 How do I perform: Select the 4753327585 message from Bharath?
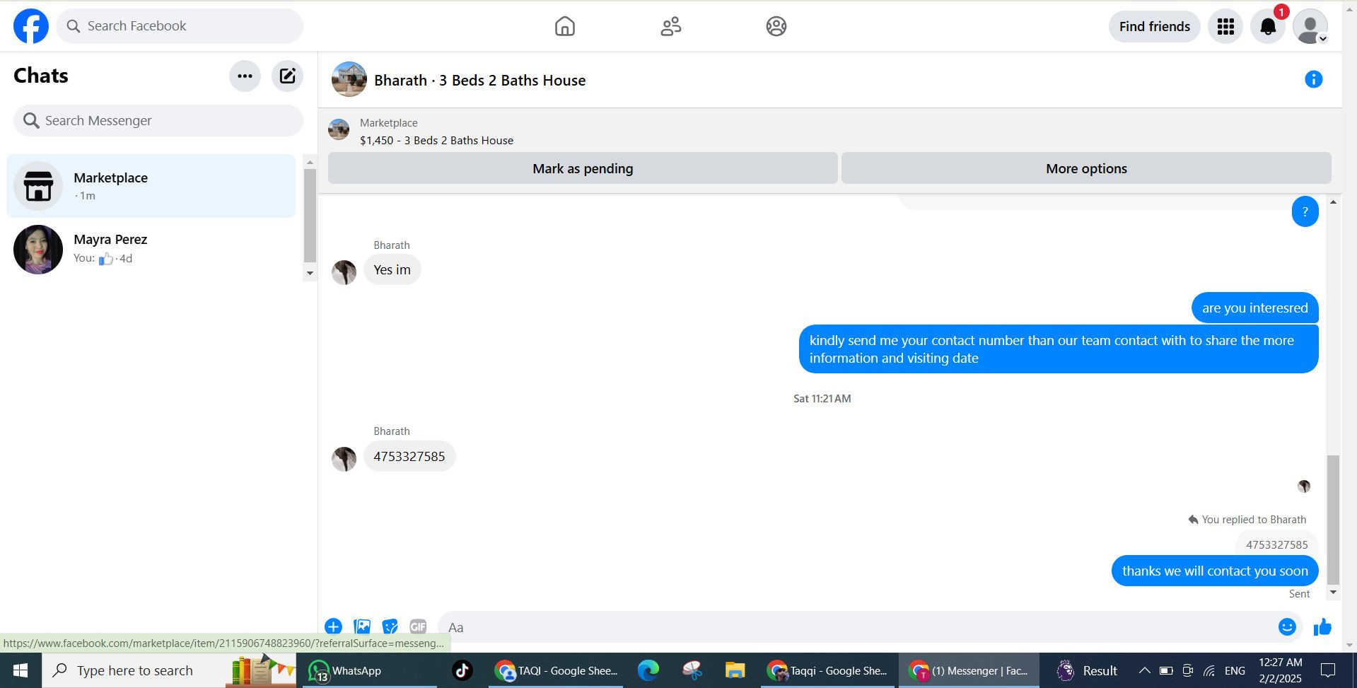tap(409, 456)
